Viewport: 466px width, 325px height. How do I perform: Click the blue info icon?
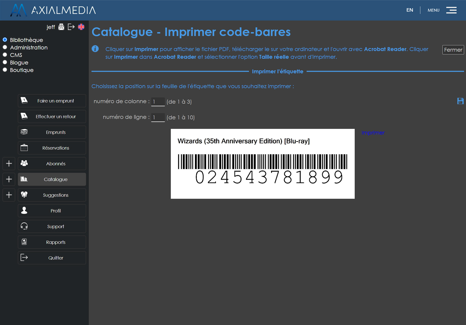(x=95, y=49)
